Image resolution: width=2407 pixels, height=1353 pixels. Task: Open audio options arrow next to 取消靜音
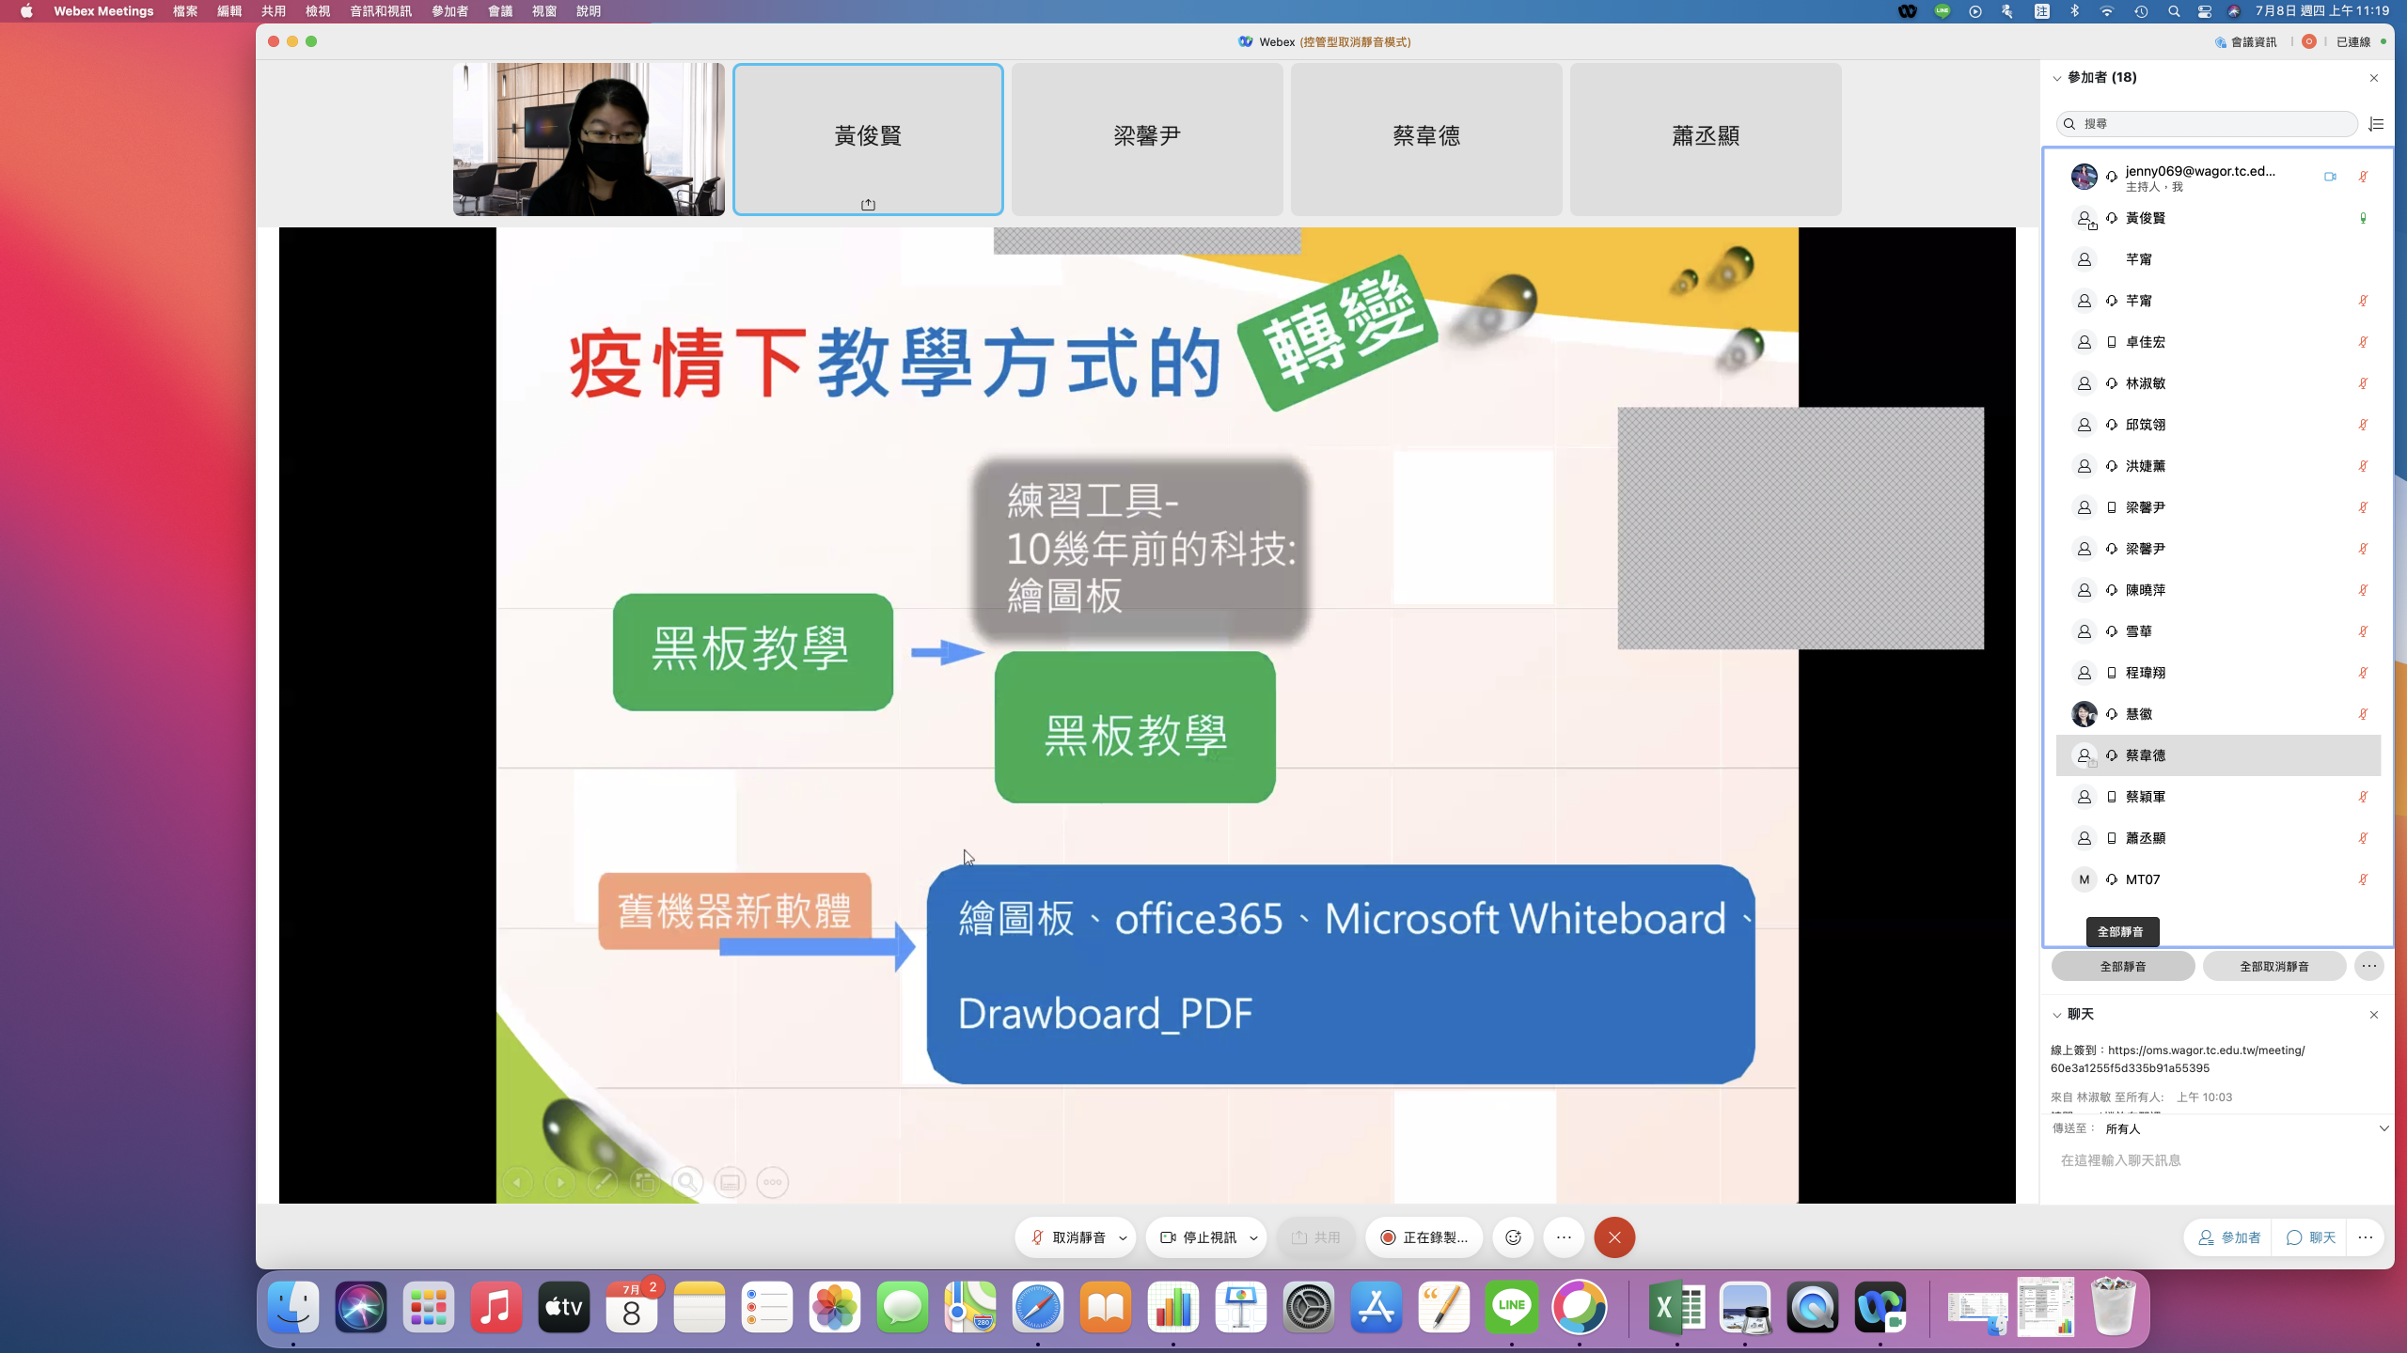[x=1123, y=1237]
